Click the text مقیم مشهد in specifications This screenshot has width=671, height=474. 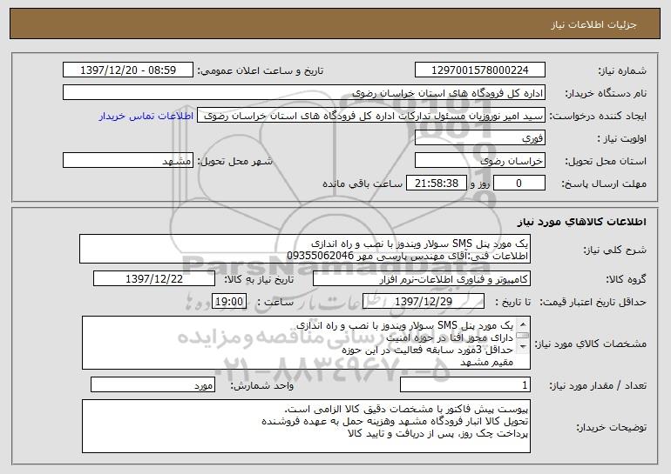coord(486,362)
